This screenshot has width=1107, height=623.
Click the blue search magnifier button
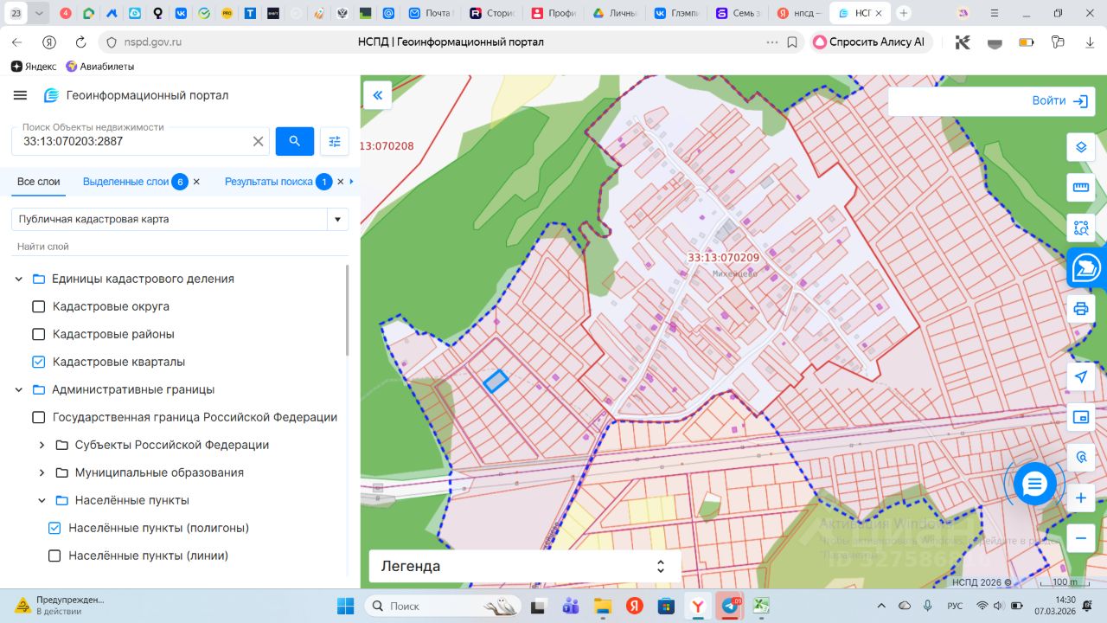(x=295, y=141)
